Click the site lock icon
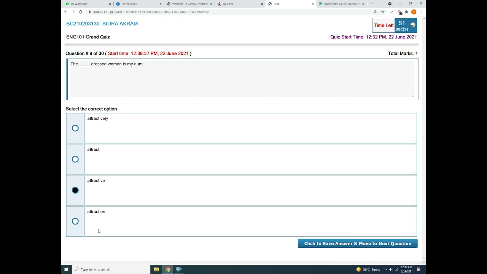 pos(89,12)
